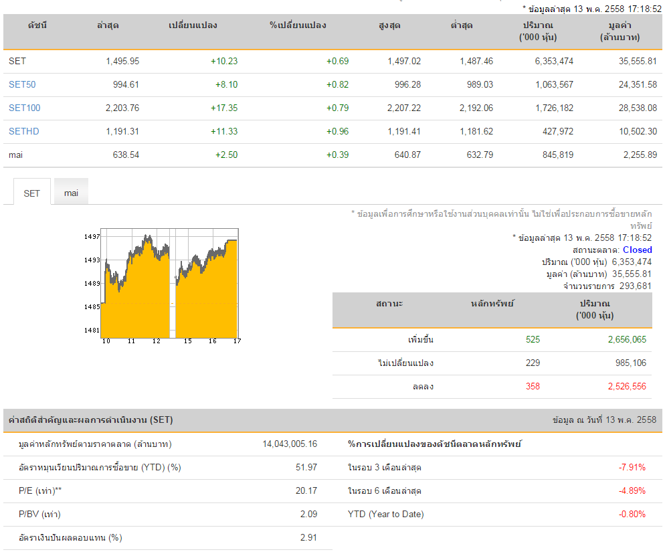The height and width of the screenshot is (552, 663).
Task: Select SET50 last value 994.61
Action: click(x=126, y=84)
